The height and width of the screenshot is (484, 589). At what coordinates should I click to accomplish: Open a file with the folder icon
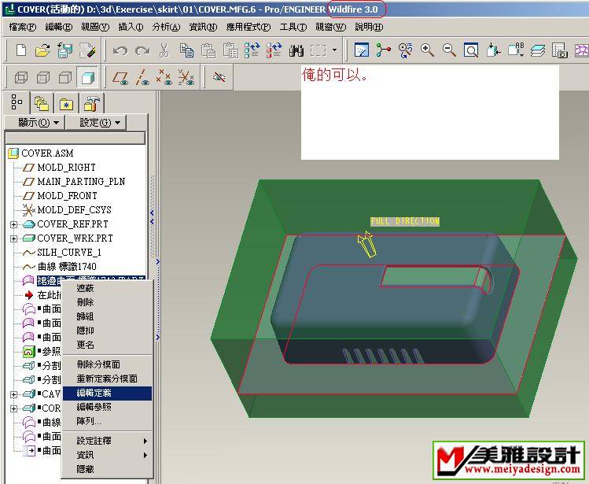(x=42, y=50)
